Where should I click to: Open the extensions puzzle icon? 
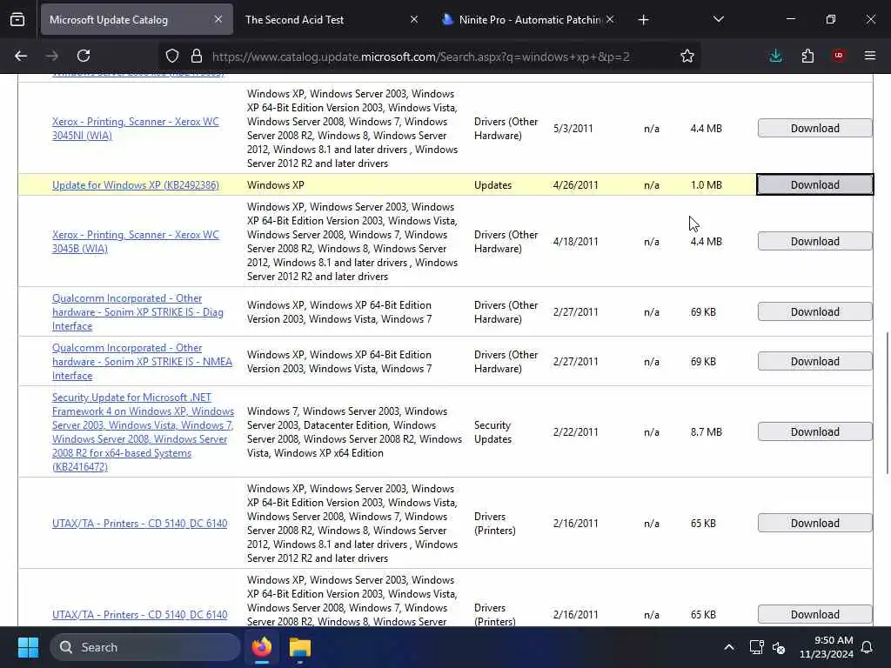(x=807, y=56)
